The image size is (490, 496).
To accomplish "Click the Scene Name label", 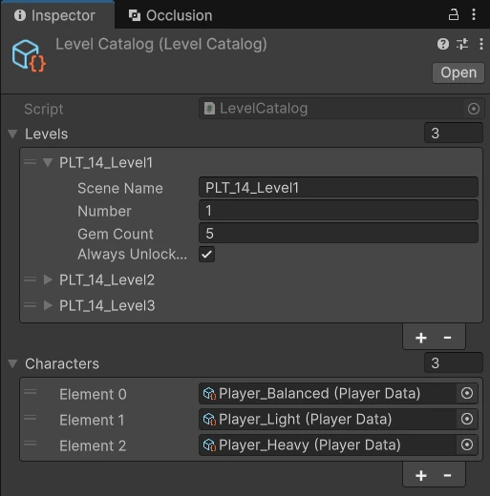I will 120,188.
